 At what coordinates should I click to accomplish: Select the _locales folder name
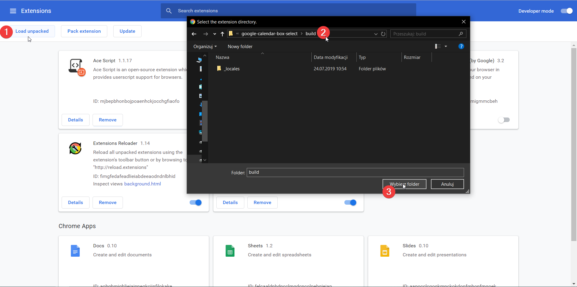(232, 69)
